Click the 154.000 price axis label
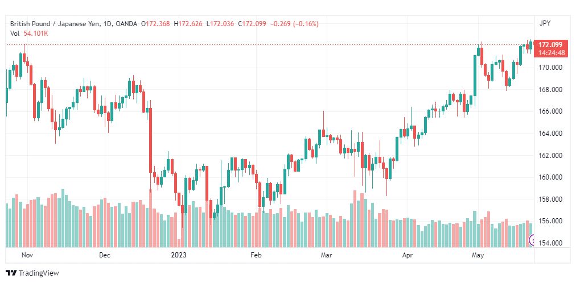The image size is (576, 283). click(550, 243)
